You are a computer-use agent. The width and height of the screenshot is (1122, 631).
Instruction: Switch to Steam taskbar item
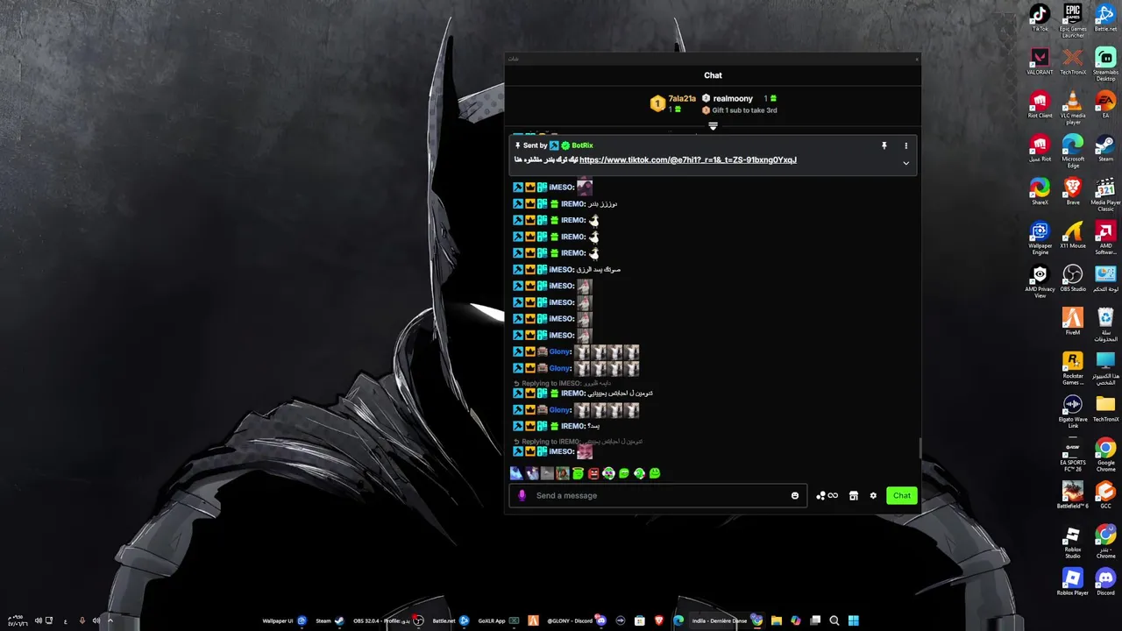(x=330, y=620)
